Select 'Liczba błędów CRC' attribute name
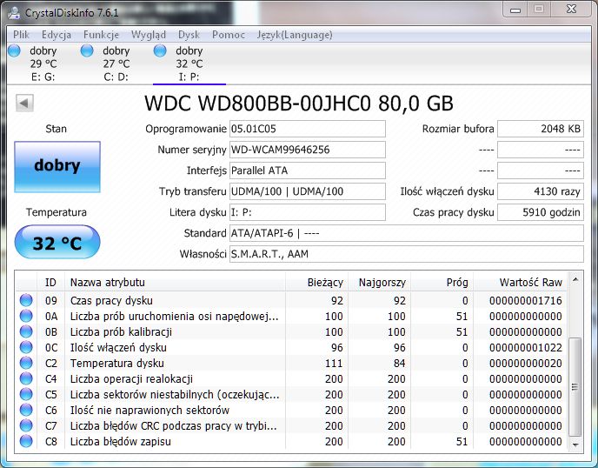 click(x=174, y=426)
